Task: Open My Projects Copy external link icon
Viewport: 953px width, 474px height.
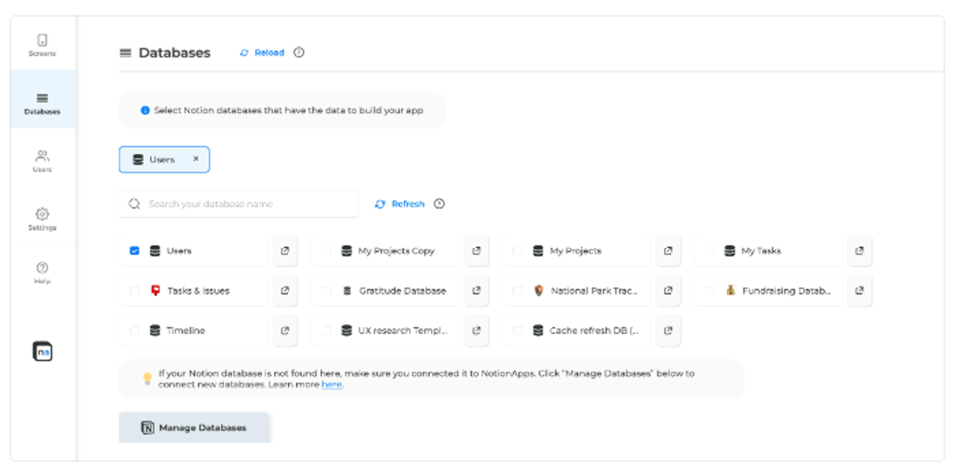Action: click(476, 251)
